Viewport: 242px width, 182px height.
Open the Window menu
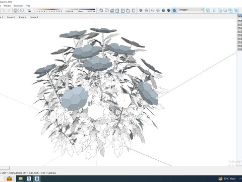click(7, 6)
